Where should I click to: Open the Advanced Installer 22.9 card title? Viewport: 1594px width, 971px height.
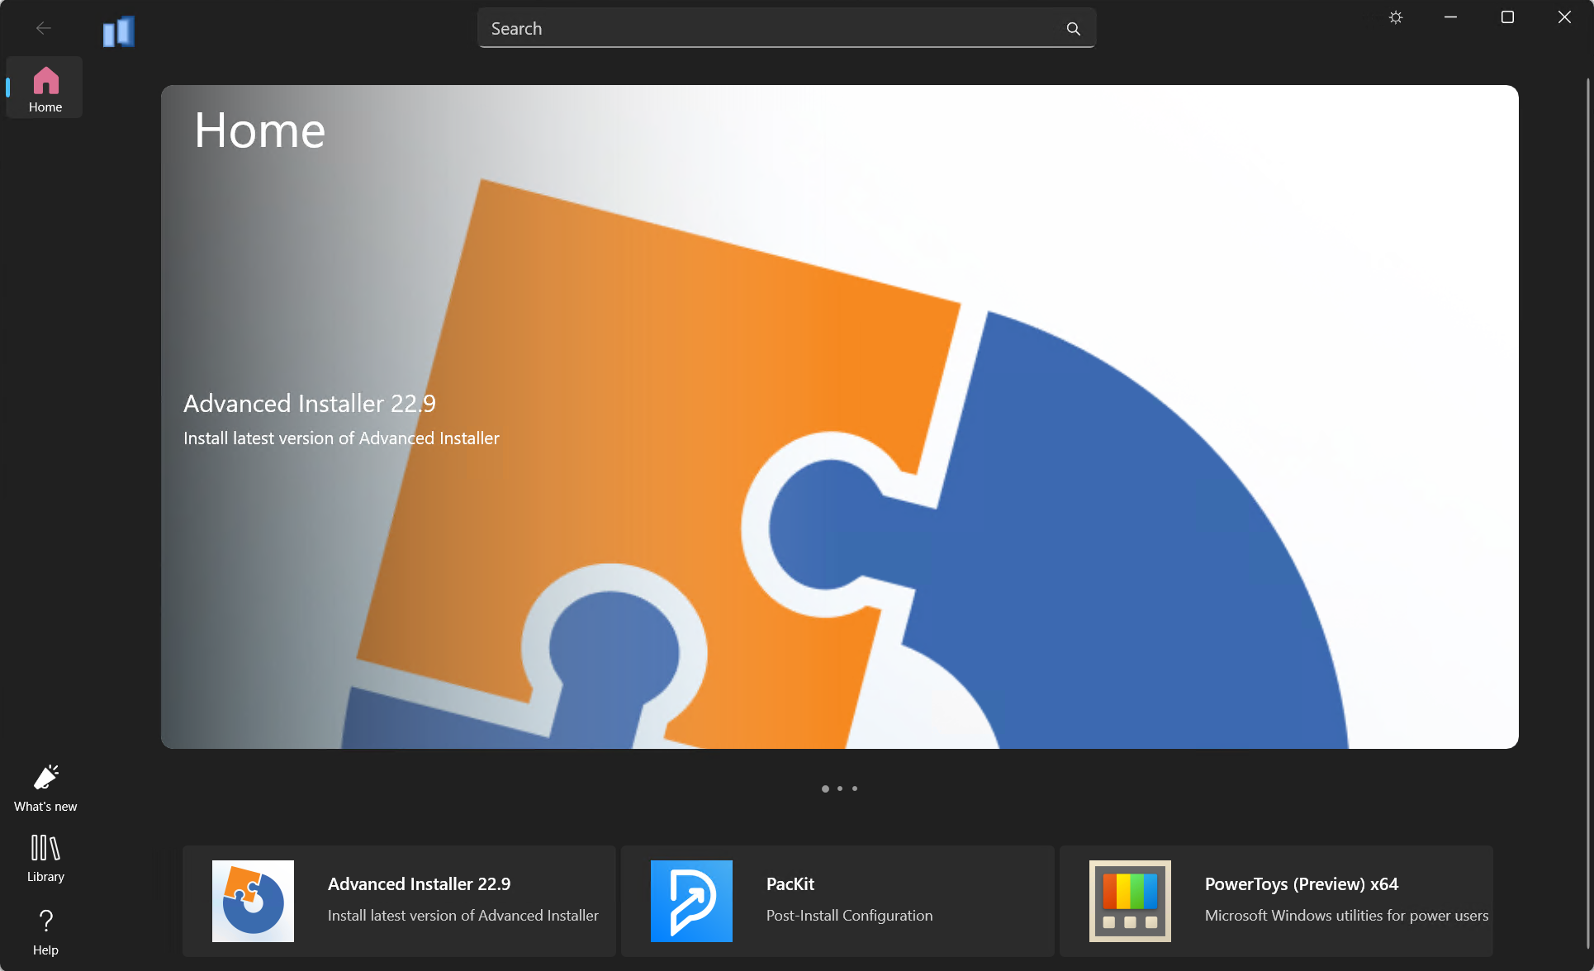pos(419,884)
